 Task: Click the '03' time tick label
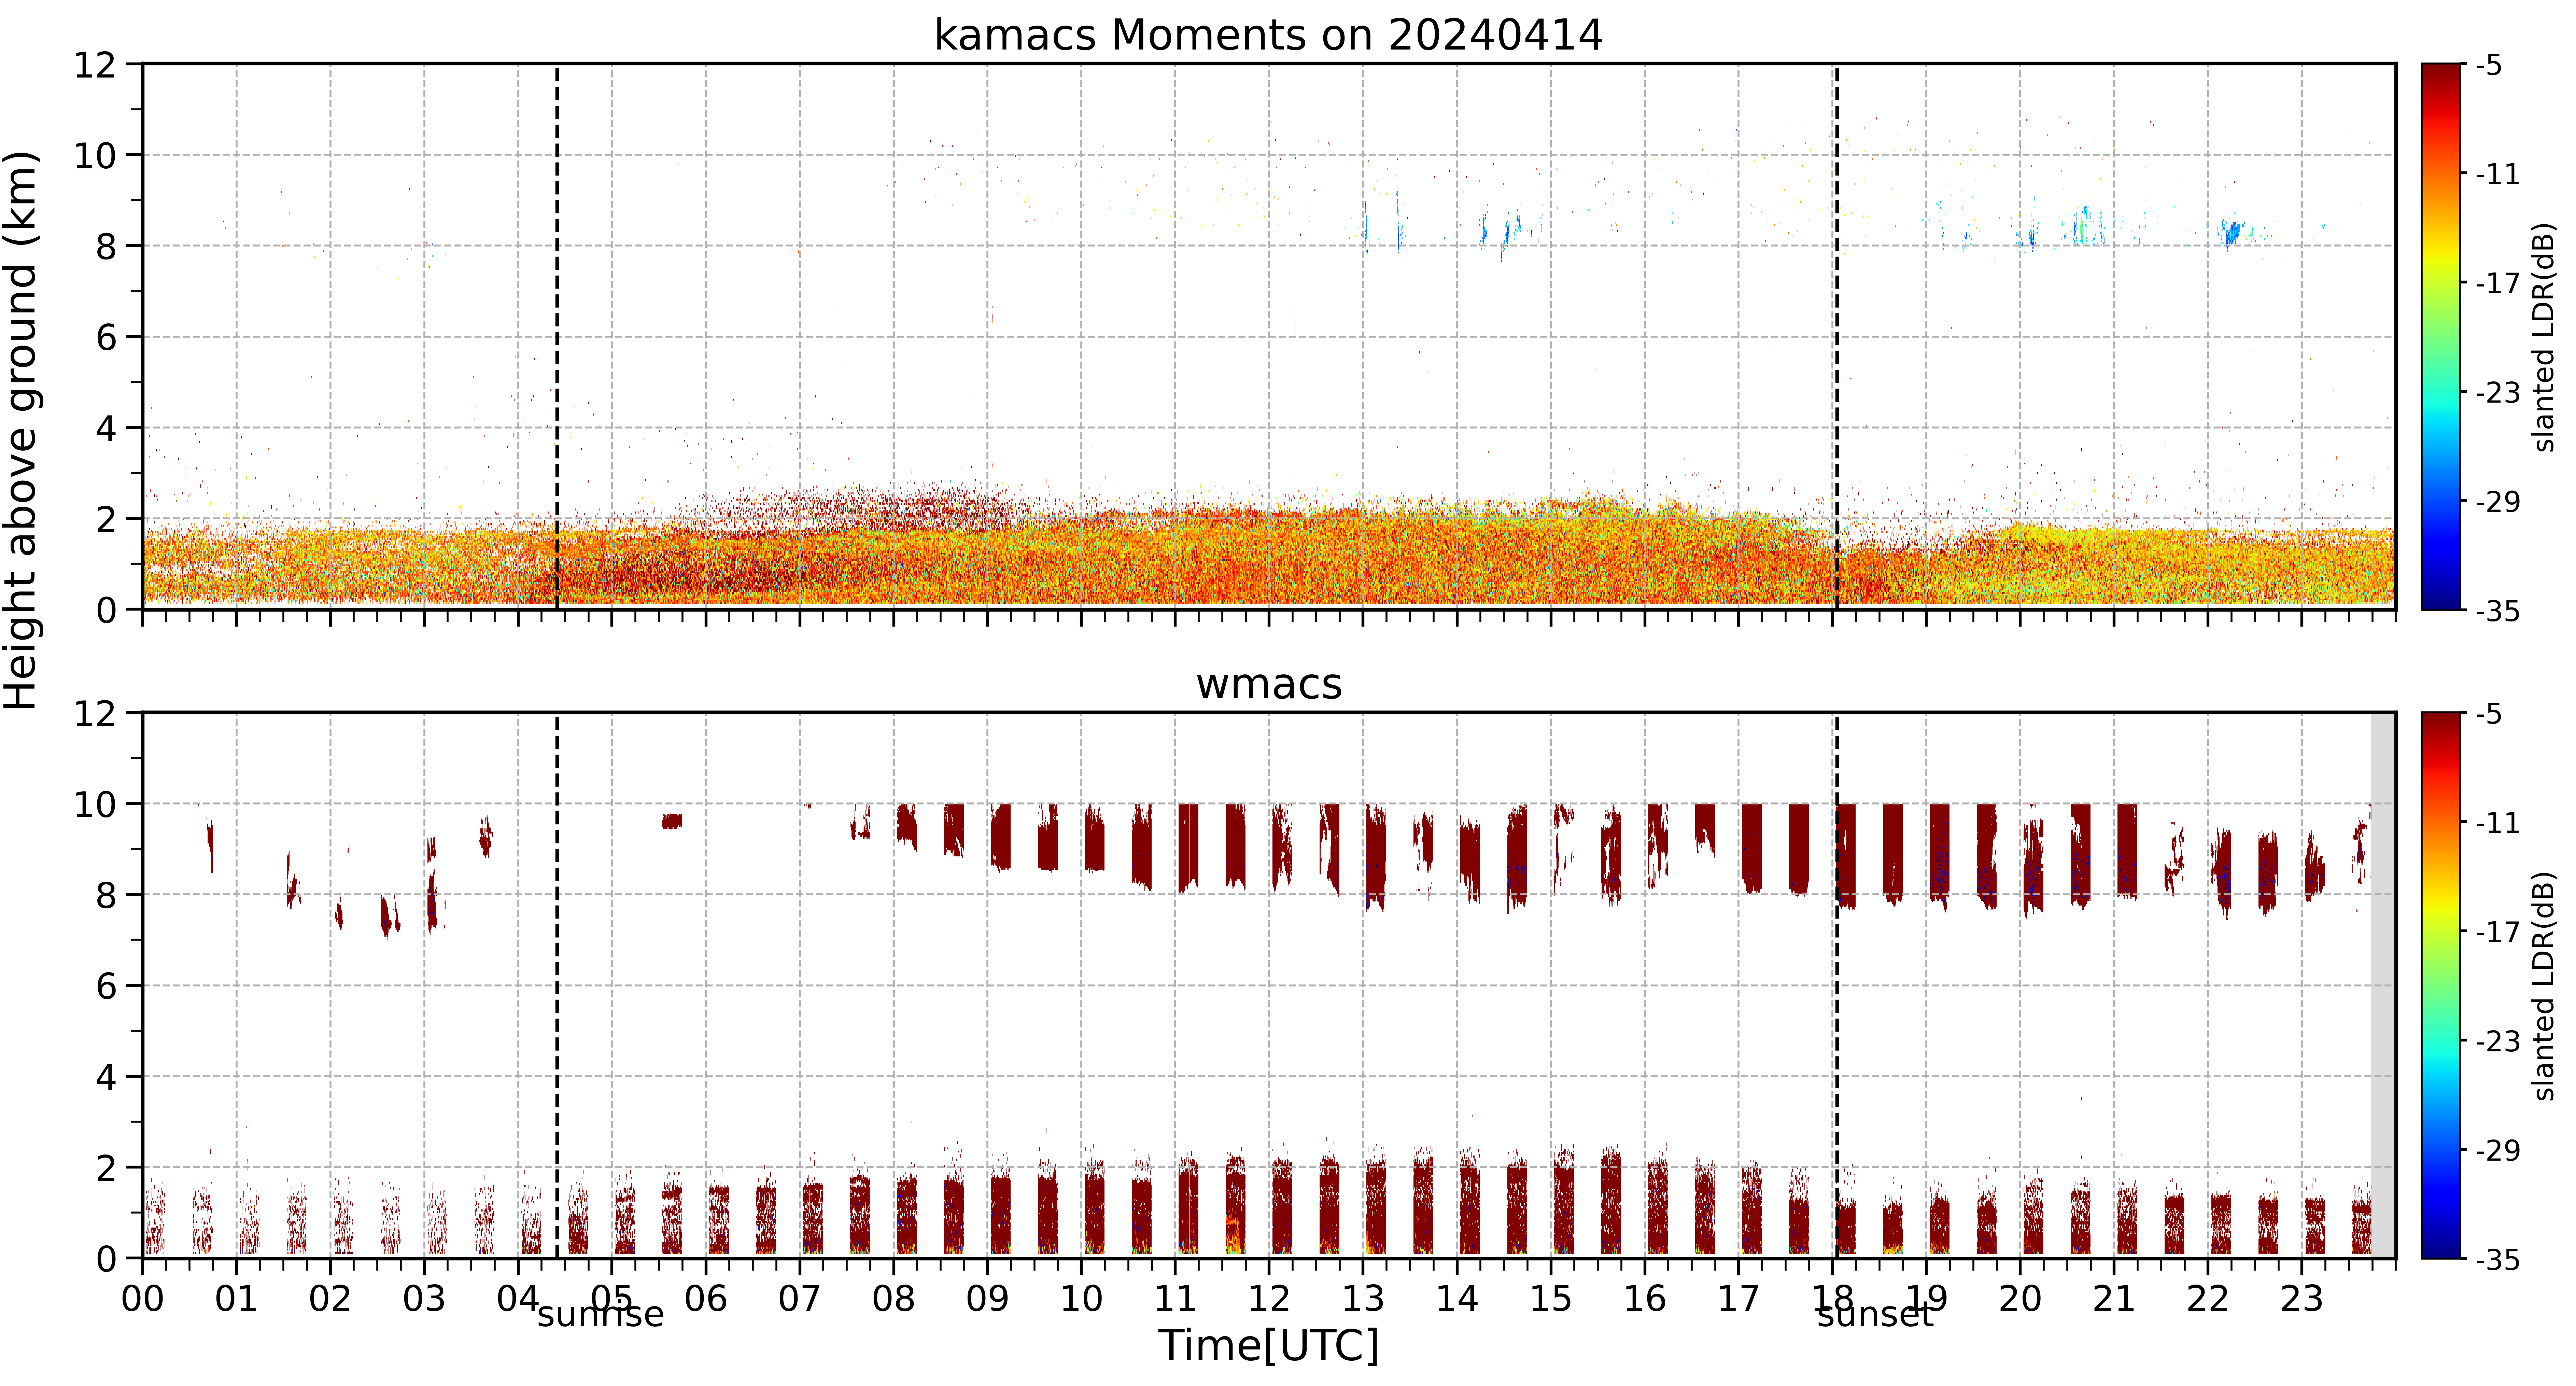(424, 1299)
